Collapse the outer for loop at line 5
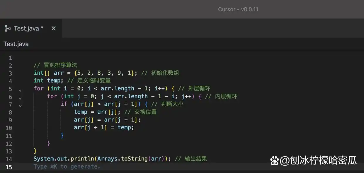 20,91
